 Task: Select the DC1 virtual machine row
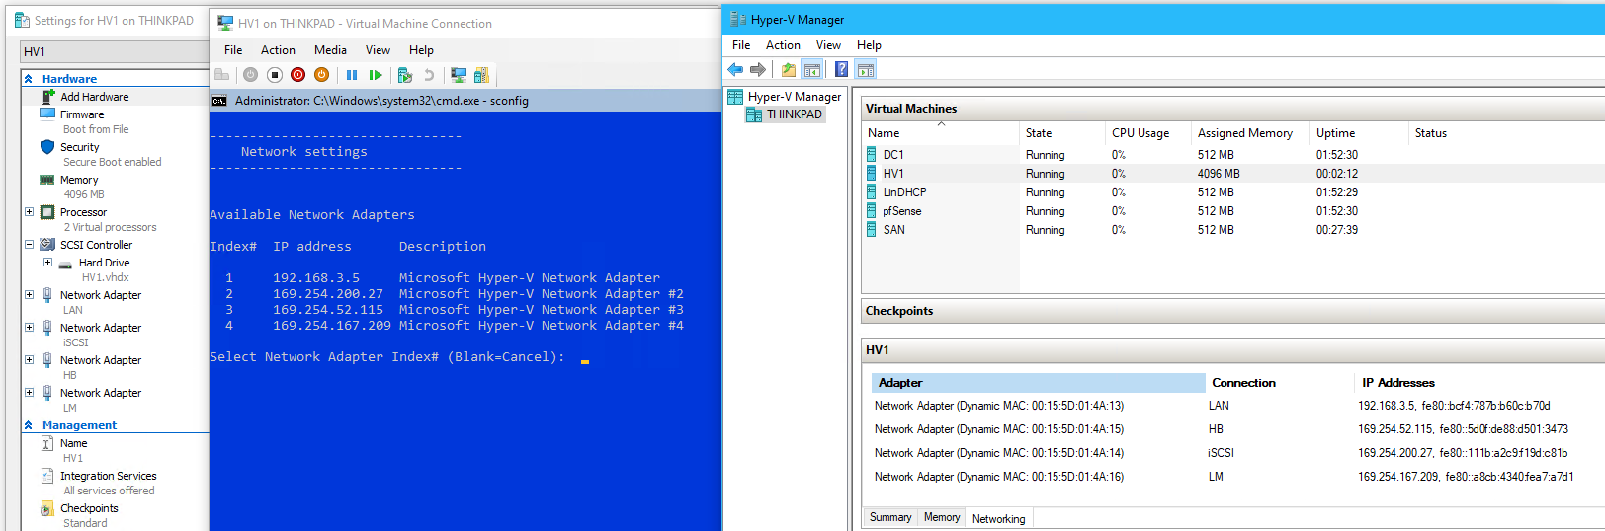(x=1233, y=155)
